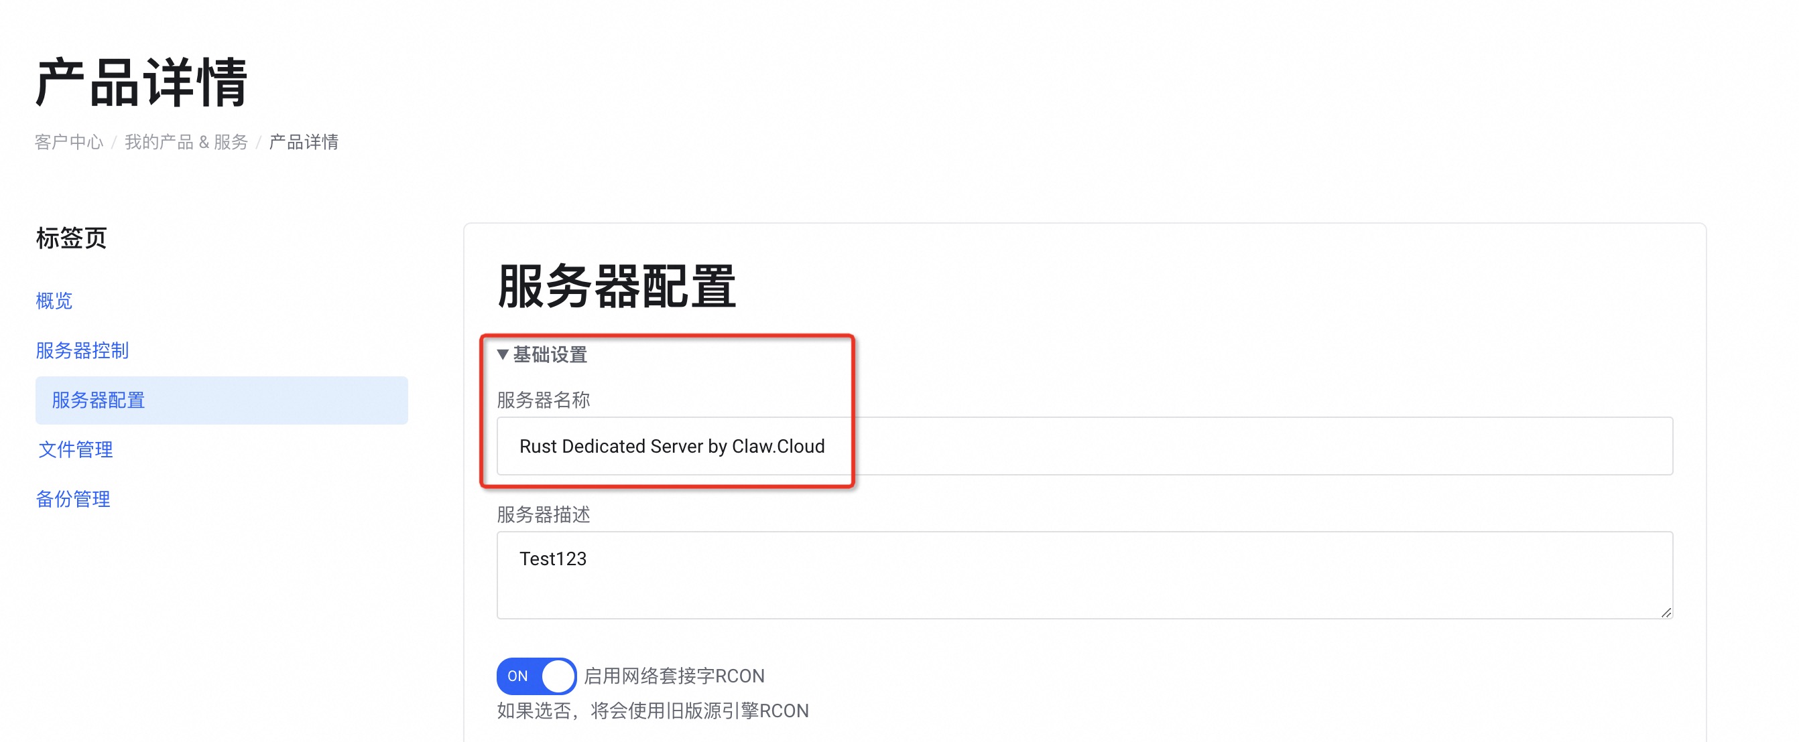Click the 服务器配置 panel heading
Screen dimensions: 1799x742
click(x=616, y=286)
